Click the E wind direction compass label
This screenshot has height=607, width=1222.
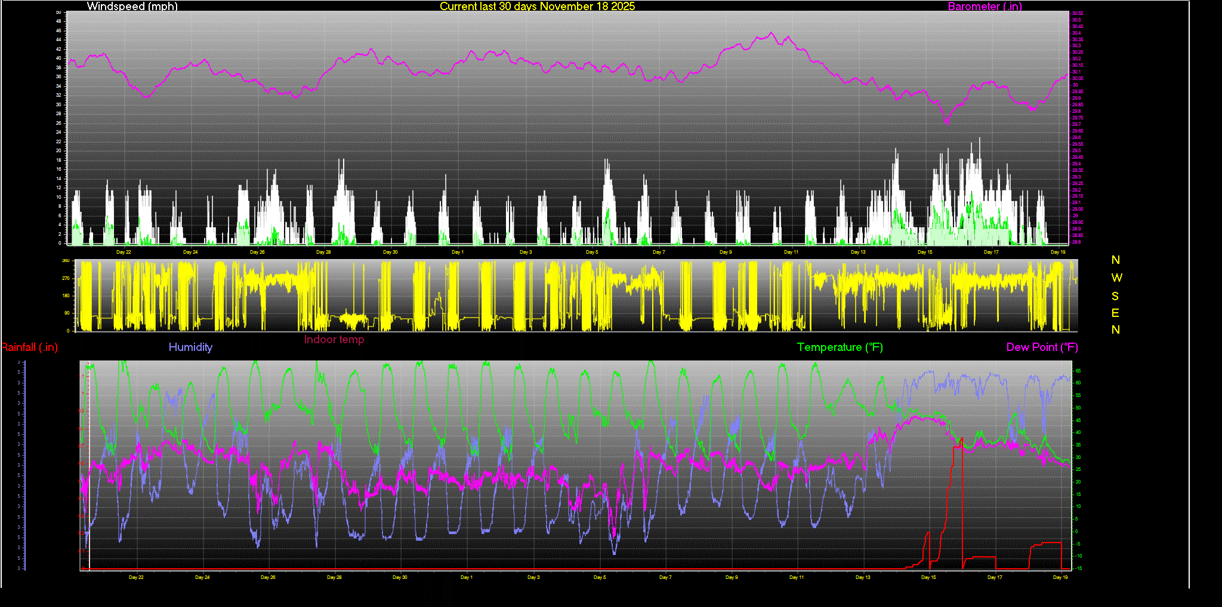(x=1115, y=313)
